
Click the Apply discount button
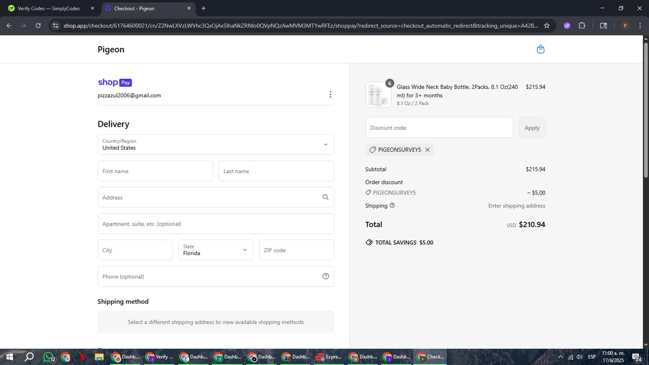click(532, 128)
